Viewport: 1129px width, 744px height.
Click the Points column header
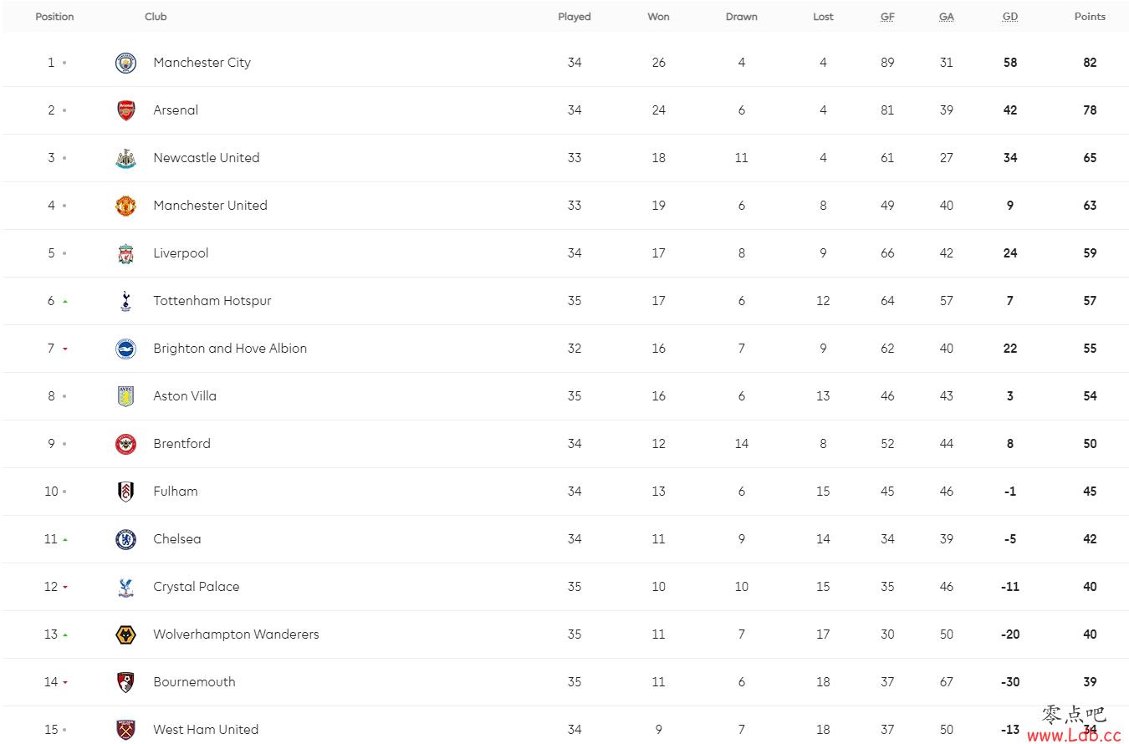1090,17
